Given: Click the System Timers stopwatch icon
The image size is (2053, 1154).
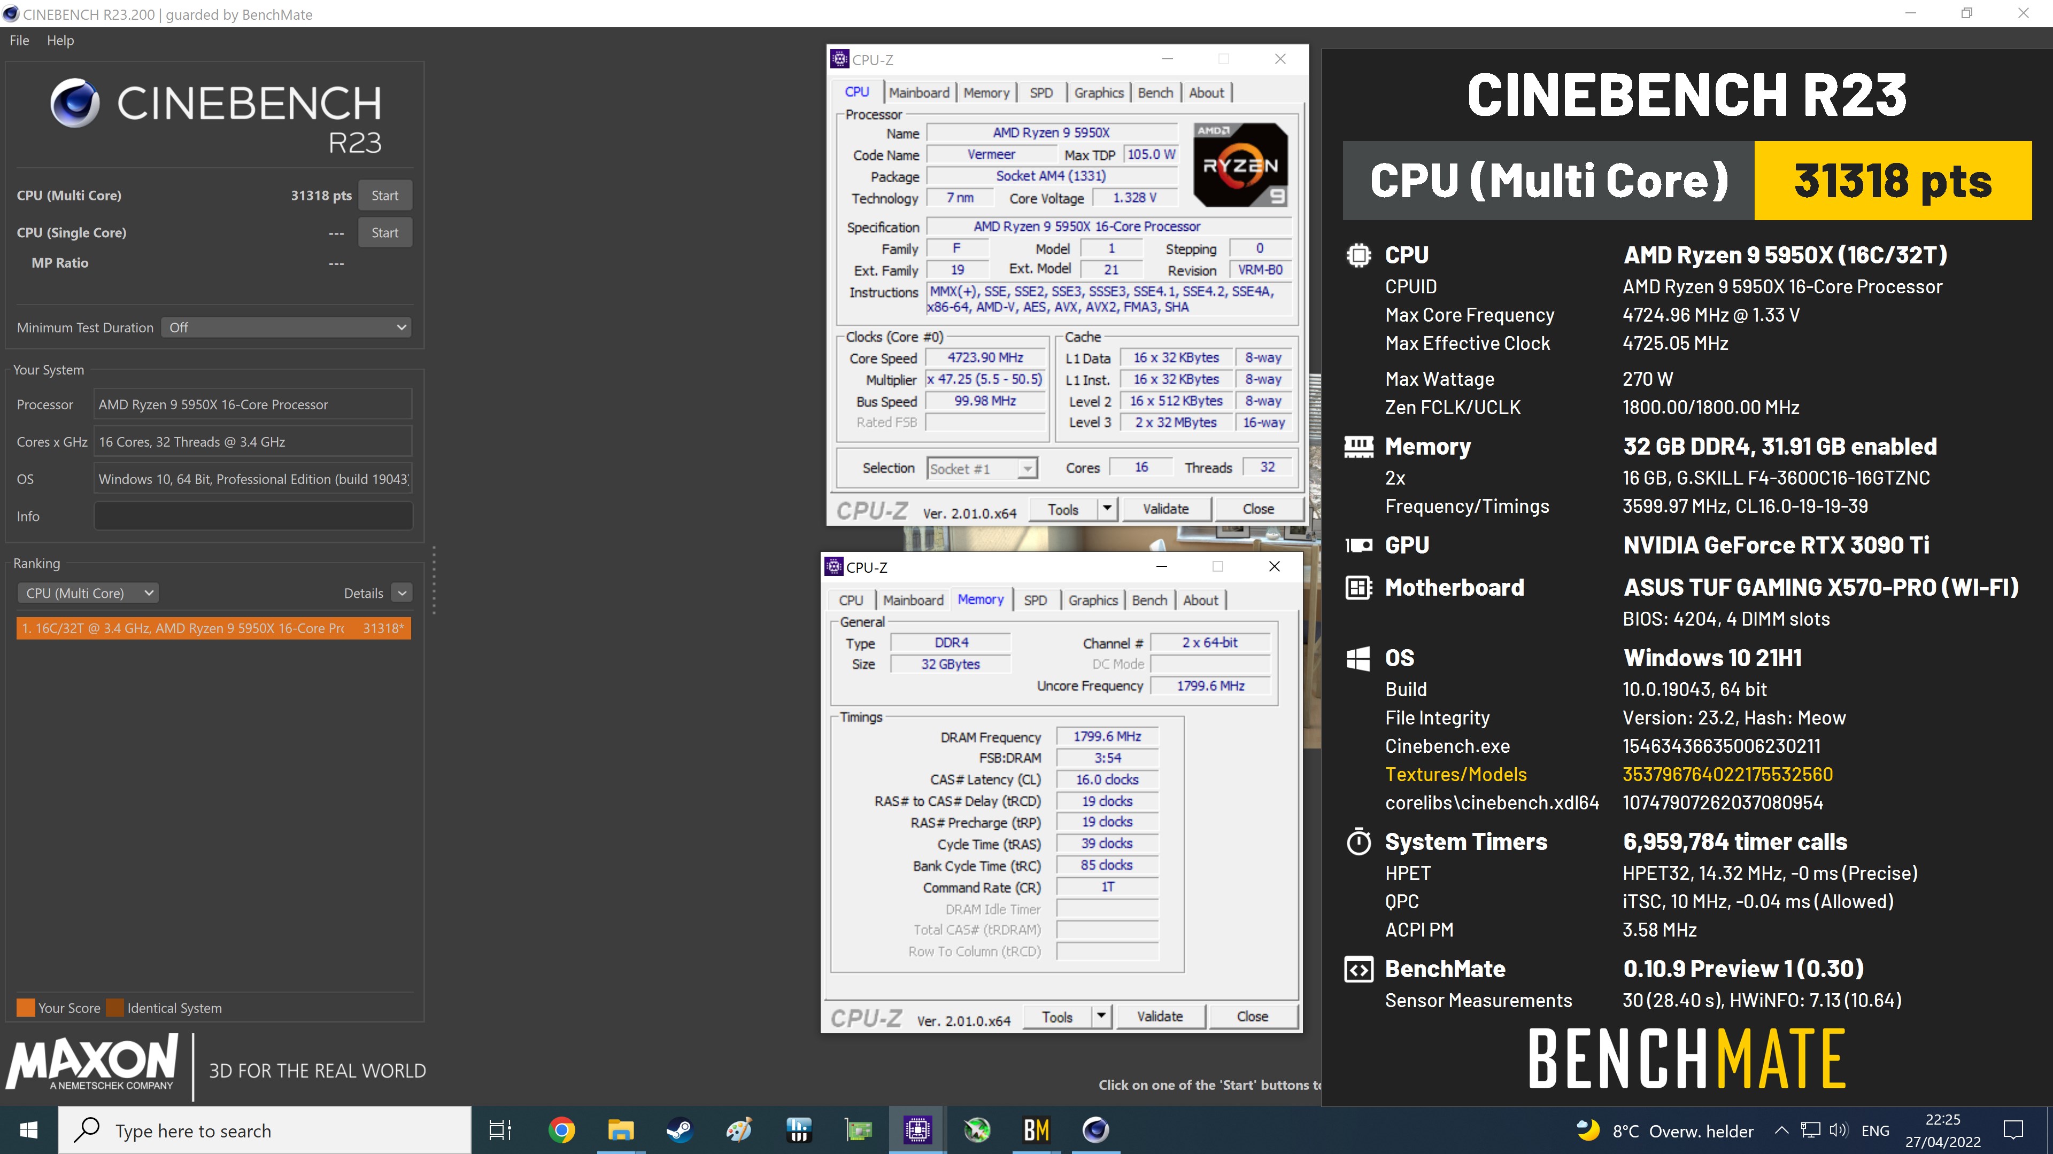Looking at the screenshot, I should point(1358,842).
